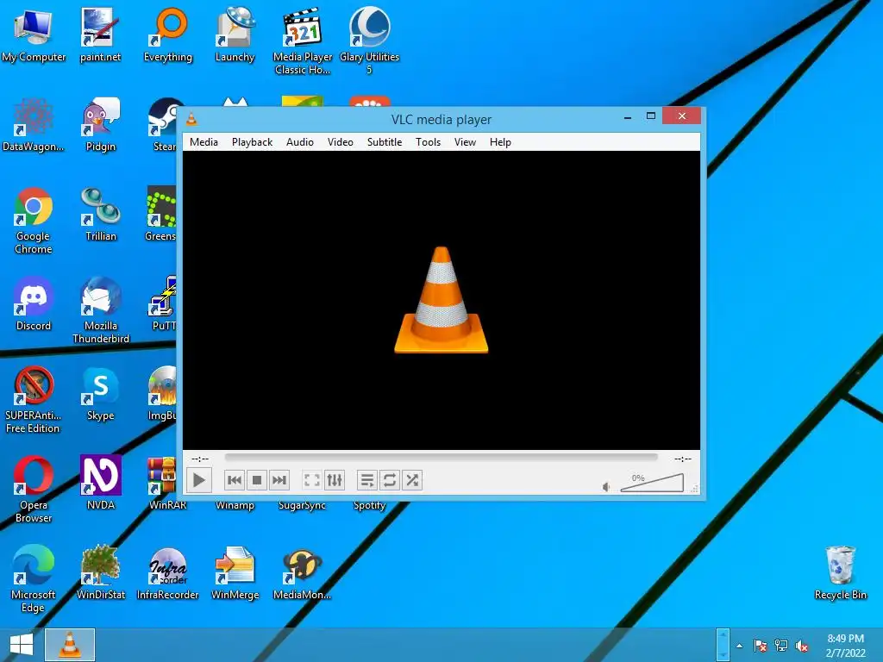Viewport: 883px width, 662px height.
Task: Open Action Center flag tray icon
Action: 761,646
